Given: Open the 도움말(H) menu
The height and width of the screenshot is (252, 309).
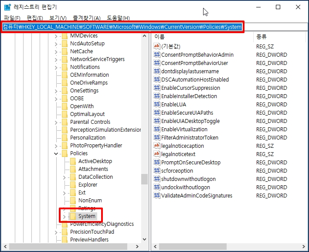Looking at the screenshot, I should pos(118,18).
